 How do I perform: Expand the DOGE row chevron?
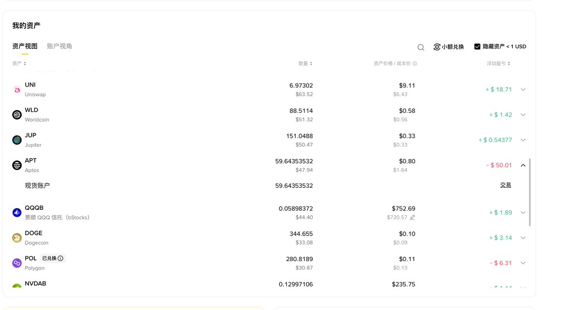click(x=523, y=238)
